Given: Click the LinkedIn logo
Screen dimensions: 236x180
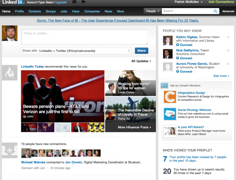Looking at the screenshot, I should coord(12,2).
